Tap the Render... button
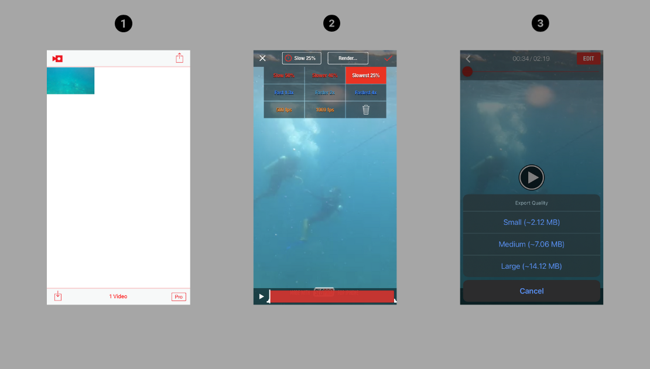Screen dimensions: 650x369 (x=348, y=58)
